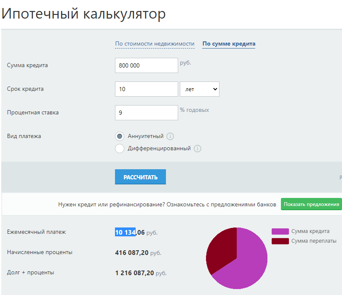Click the Срок кредита input field
The image size is (342, 295).
tap(146, 89)
